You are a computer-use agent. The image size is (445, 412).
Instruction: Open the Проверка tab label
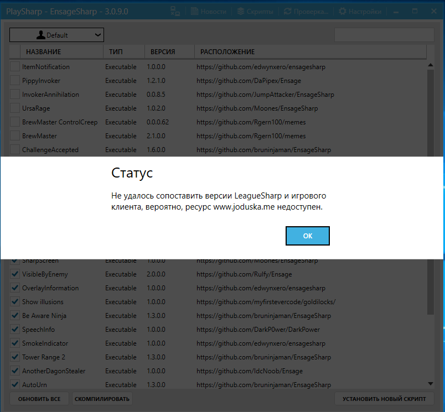tap(311, 12)
